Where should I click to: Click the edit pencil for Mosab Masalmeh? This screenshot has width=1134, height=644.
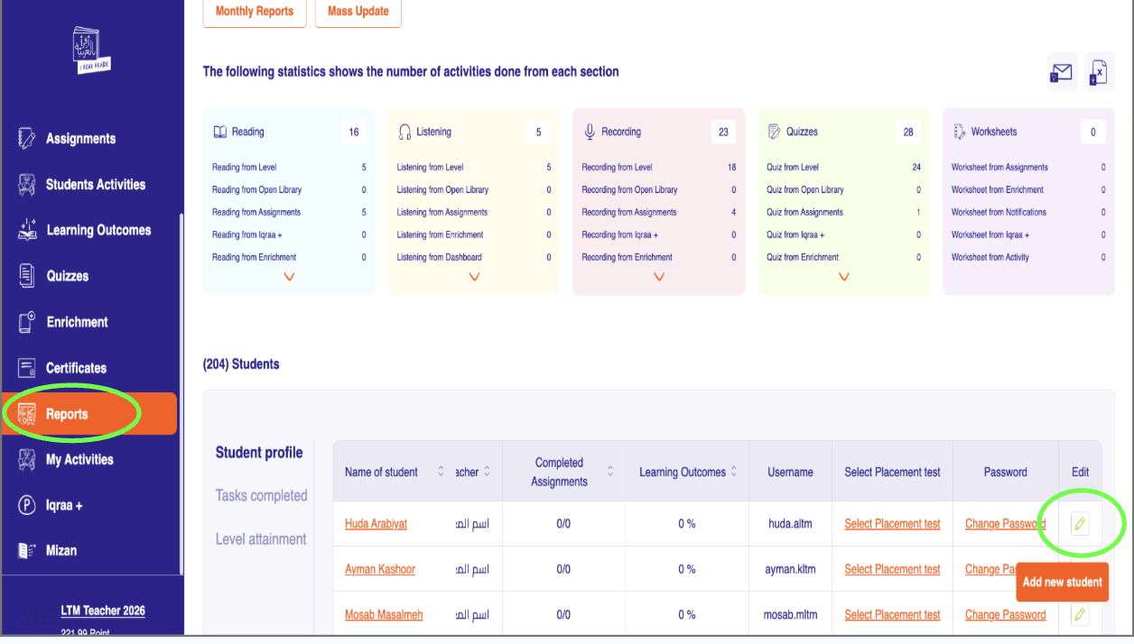coord(1080,614)
